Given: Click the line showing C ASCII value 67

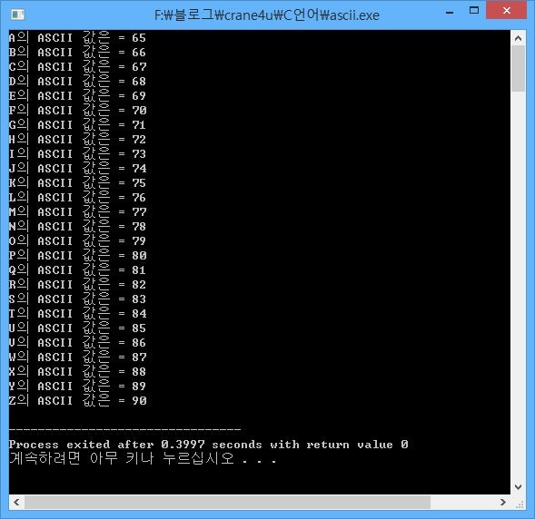Looking at the screenshot, I should click(78, 66).
